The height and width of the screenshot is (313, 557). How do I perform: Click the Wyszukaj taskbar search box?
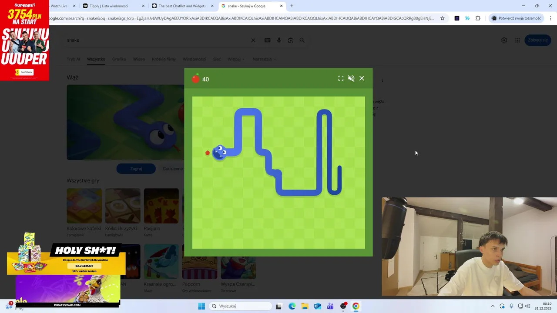(240, 306)
